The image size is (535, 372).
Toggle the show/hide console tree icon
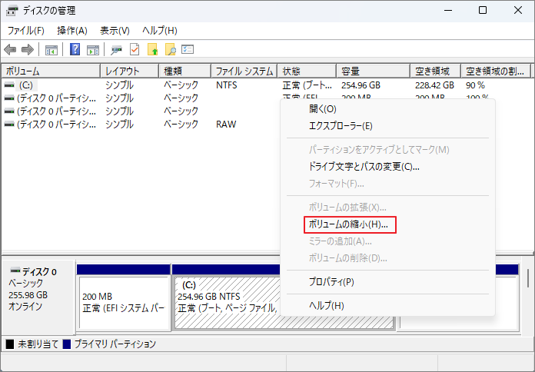(x=52, y=50)
